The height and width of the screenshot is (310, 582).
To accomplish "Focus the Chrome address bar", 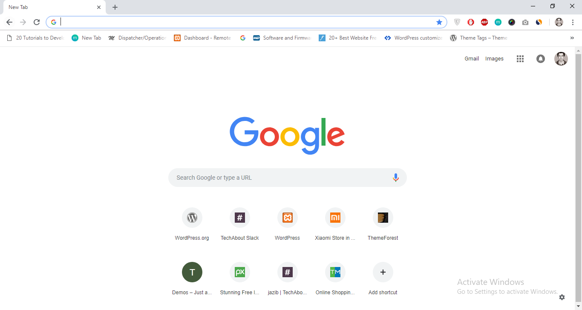I will point(246,22).
